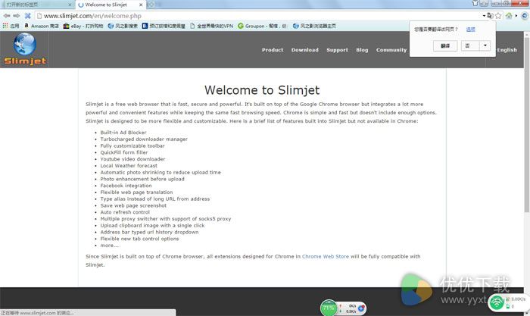Expand the arrow next to home icon
This screenshot has height=316, width=530.
pyautogui.click(x=516, y=16)
